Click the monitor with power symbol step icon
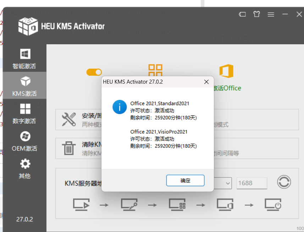Image resolution: width=304 pixels, height=232 pixels. [273, 204]
